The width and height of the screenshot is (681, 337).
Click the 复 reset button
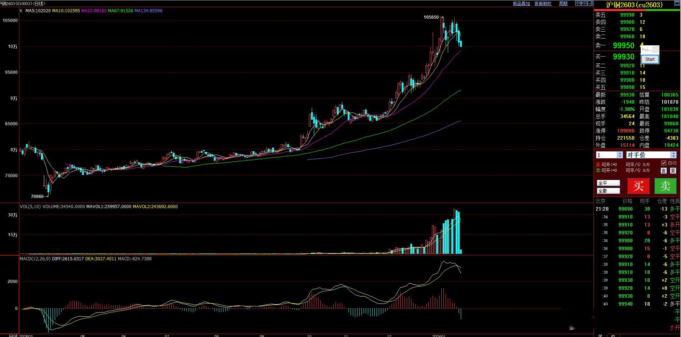(x=673, y=171)
